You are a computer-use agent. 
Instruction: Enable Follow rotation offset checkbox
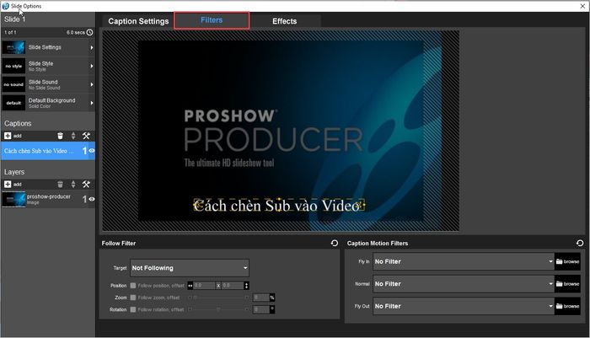[133, 309]
